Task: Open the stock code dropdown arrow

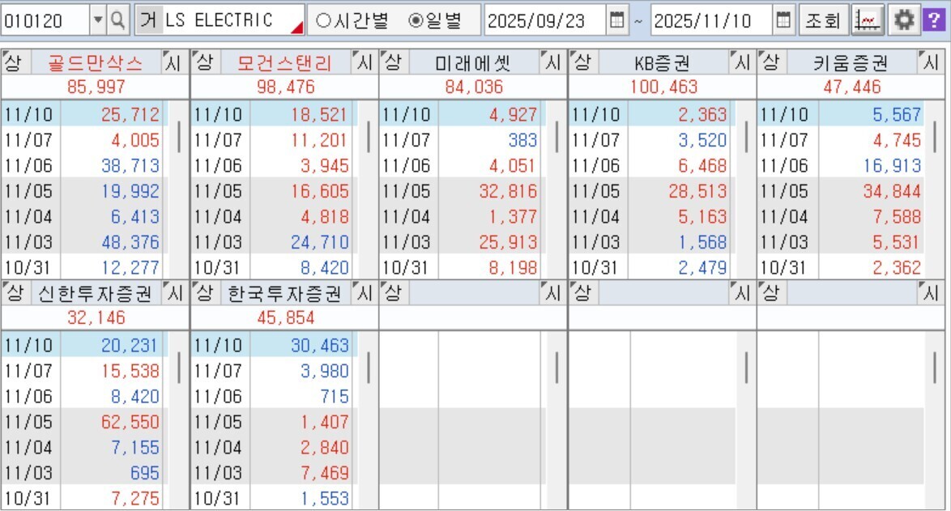Action: [98, 20]
